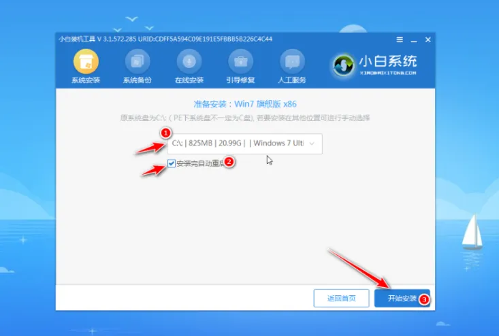Click the 准备安装: Win7 旗舰版 x86 heading

[245, 105]
